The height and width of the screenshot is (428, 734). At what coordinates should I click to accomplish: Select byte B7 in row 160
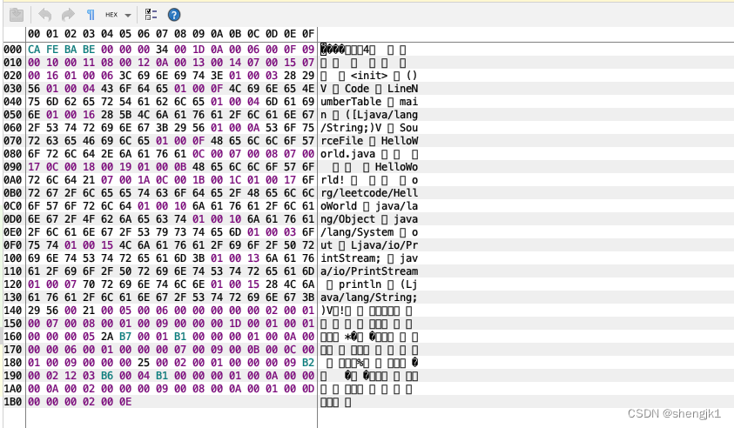point(125,337)
